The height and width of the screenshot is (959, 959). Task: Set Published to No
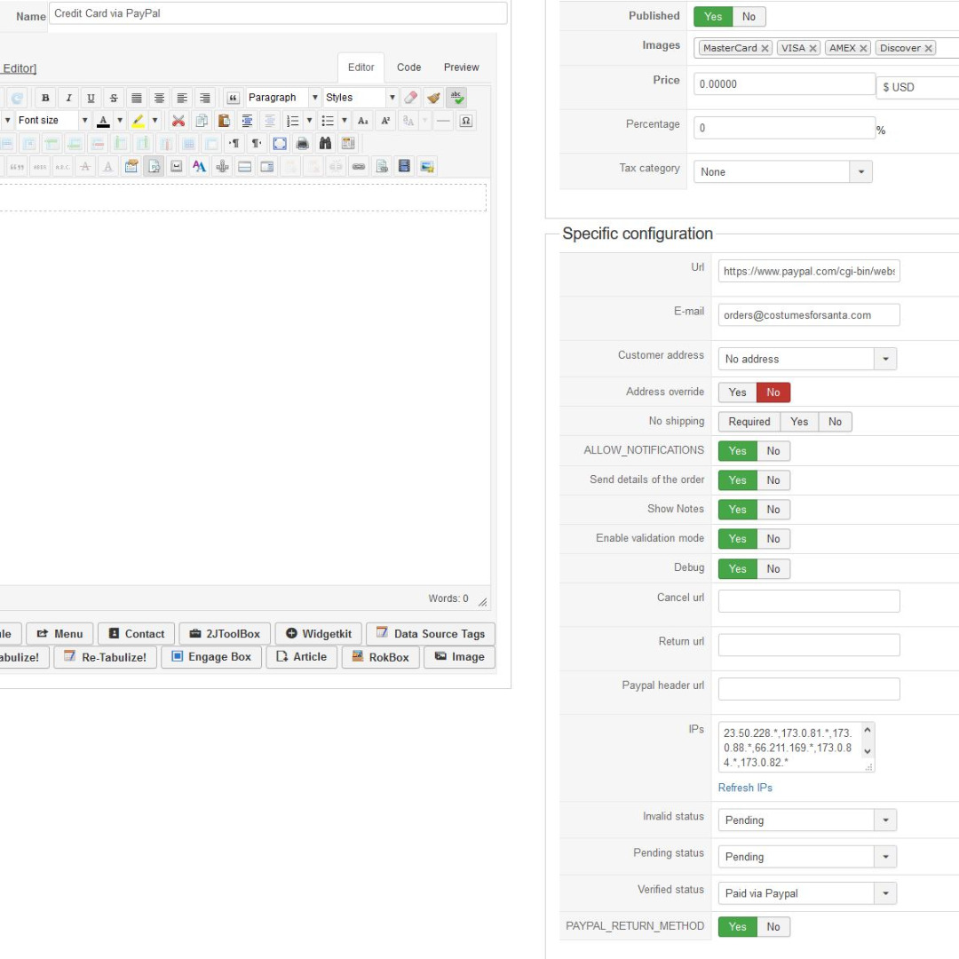click(x=749, y=17)
